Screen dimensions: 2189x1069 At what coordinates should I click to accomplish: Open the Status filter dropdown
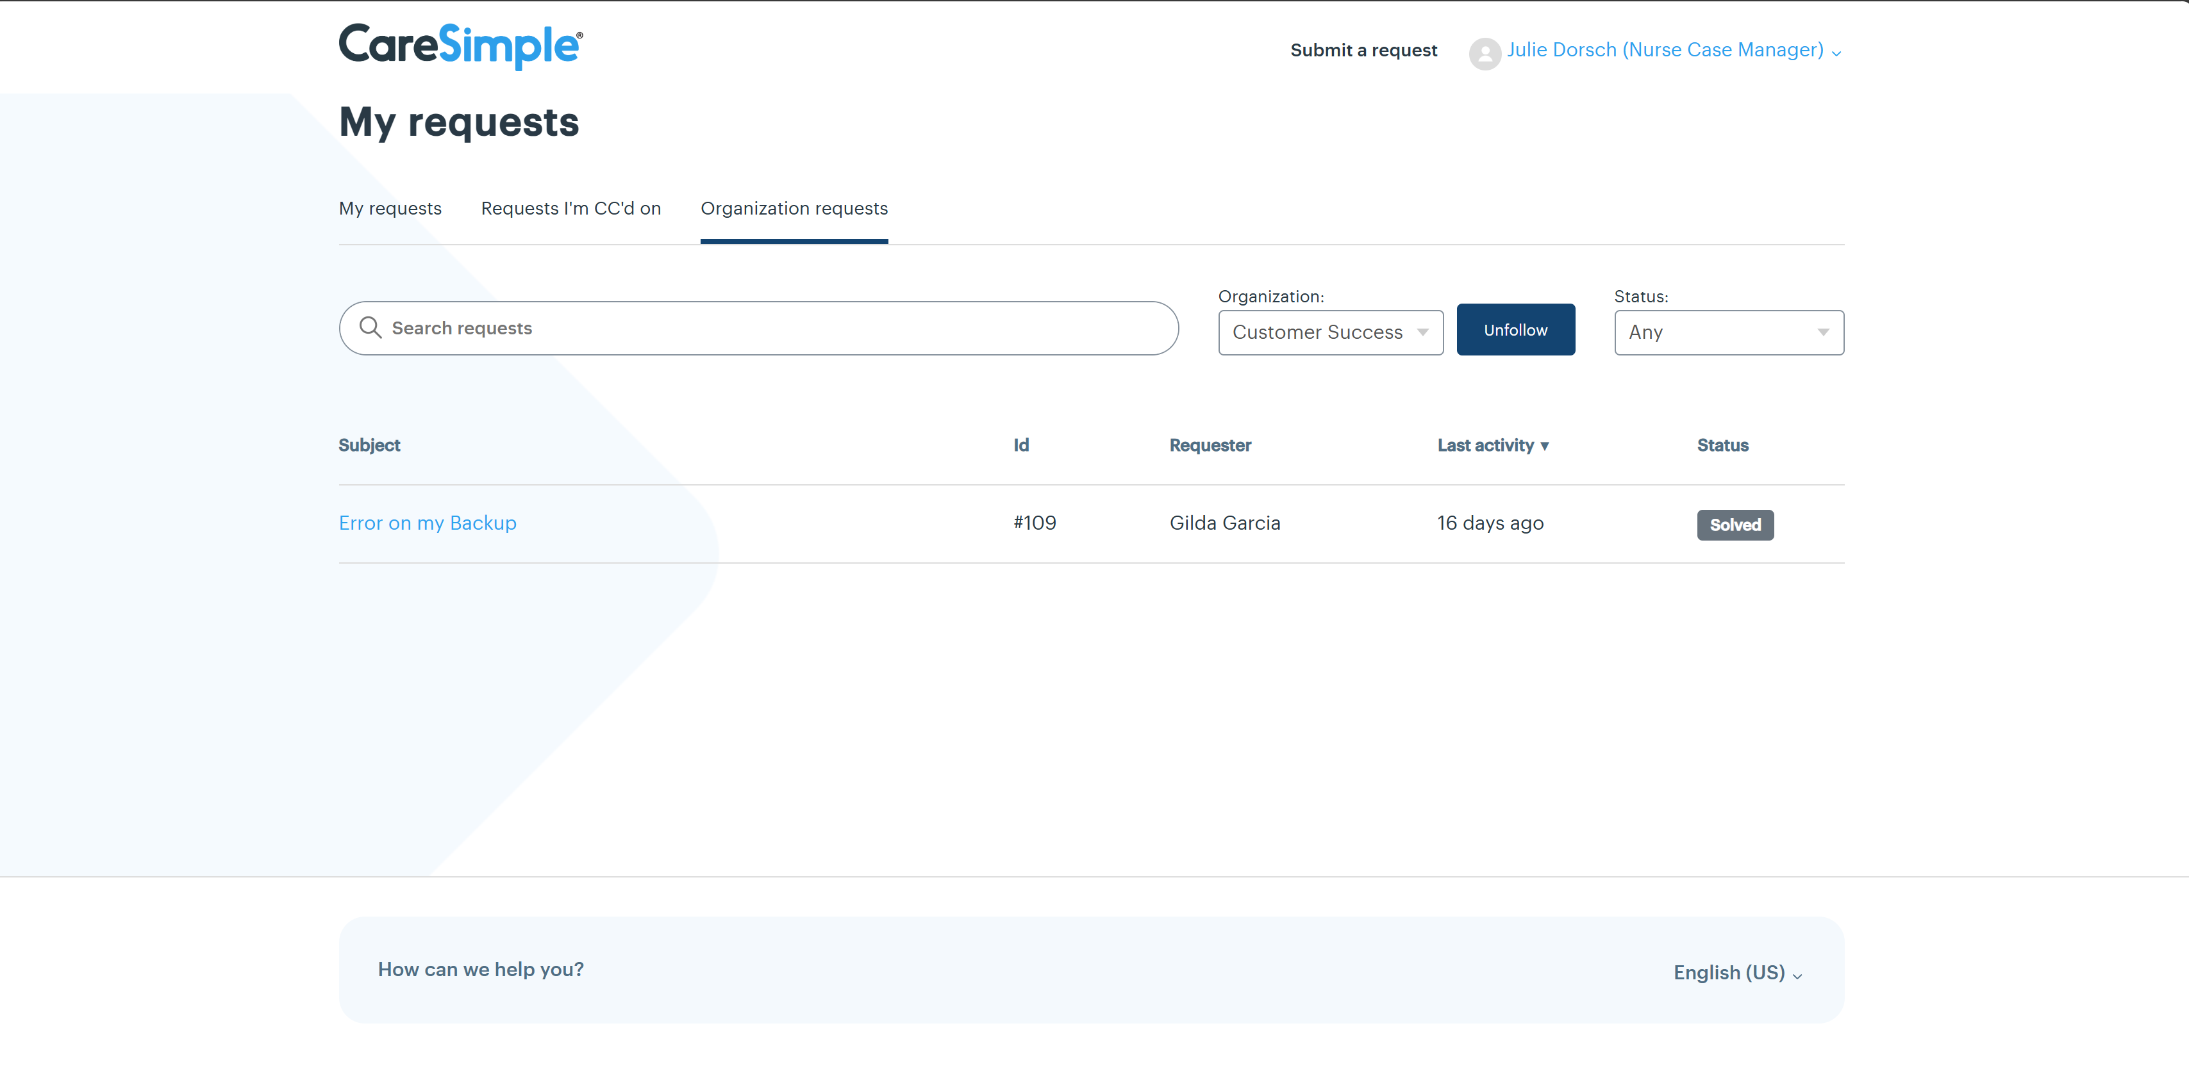1727,332
